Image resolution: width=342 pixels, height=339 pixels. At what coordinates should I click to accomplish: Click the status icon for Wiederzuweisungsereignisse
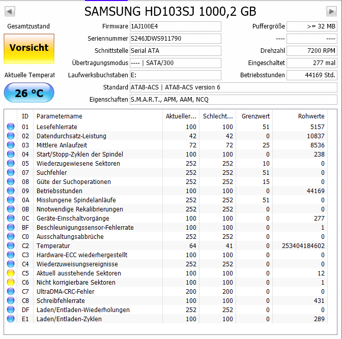pyautogui.click(x=11, y=264)
